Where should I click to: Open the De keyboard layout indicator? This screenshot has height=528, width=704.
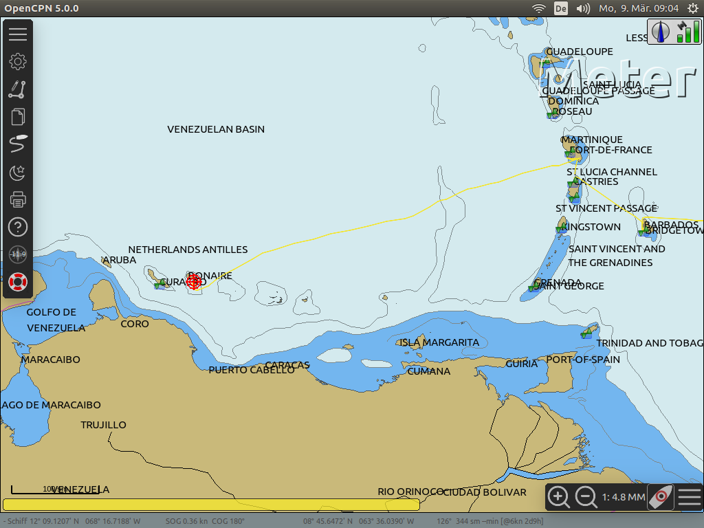561,8
